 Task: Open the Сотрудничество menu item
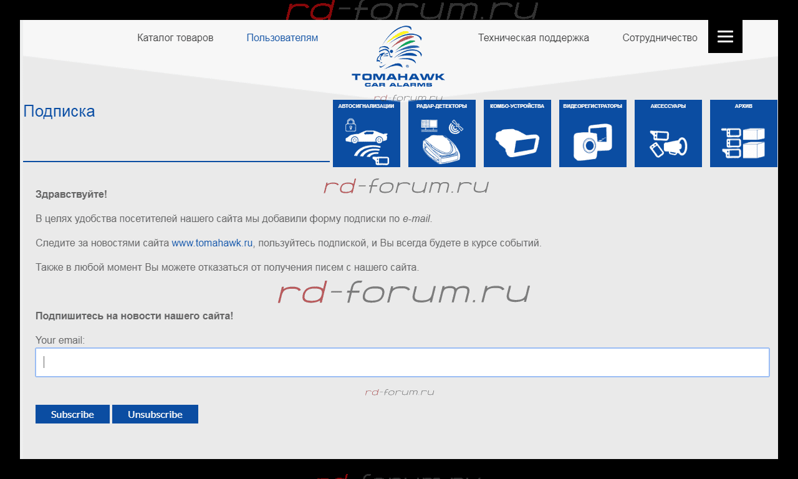click(x=660, y=38)
